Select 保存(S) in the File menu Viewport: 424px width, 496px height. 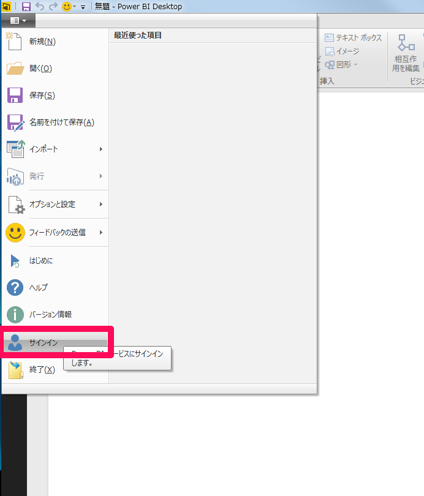tap(55, 95)
